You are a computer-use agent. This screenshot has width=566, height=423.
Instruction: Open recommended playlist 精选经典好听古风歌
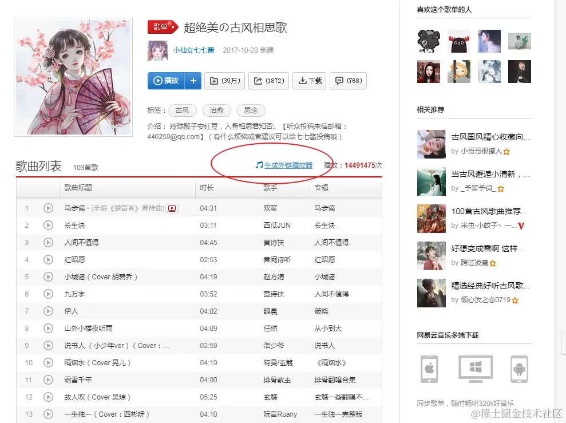[490, 286]
